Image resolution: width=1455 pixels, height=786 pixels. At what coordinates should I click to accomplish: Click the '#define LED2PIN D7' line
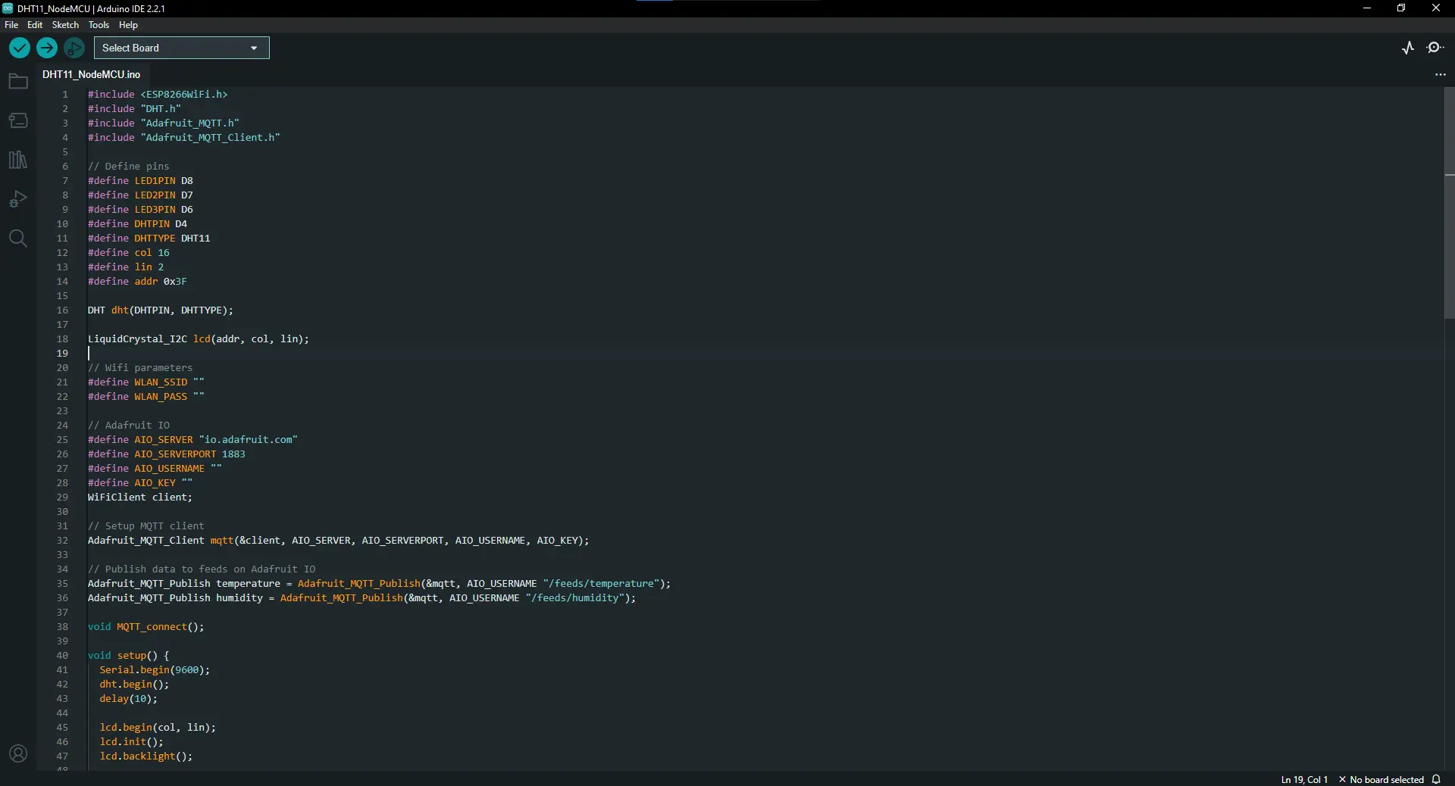click(x=140, y=195)
